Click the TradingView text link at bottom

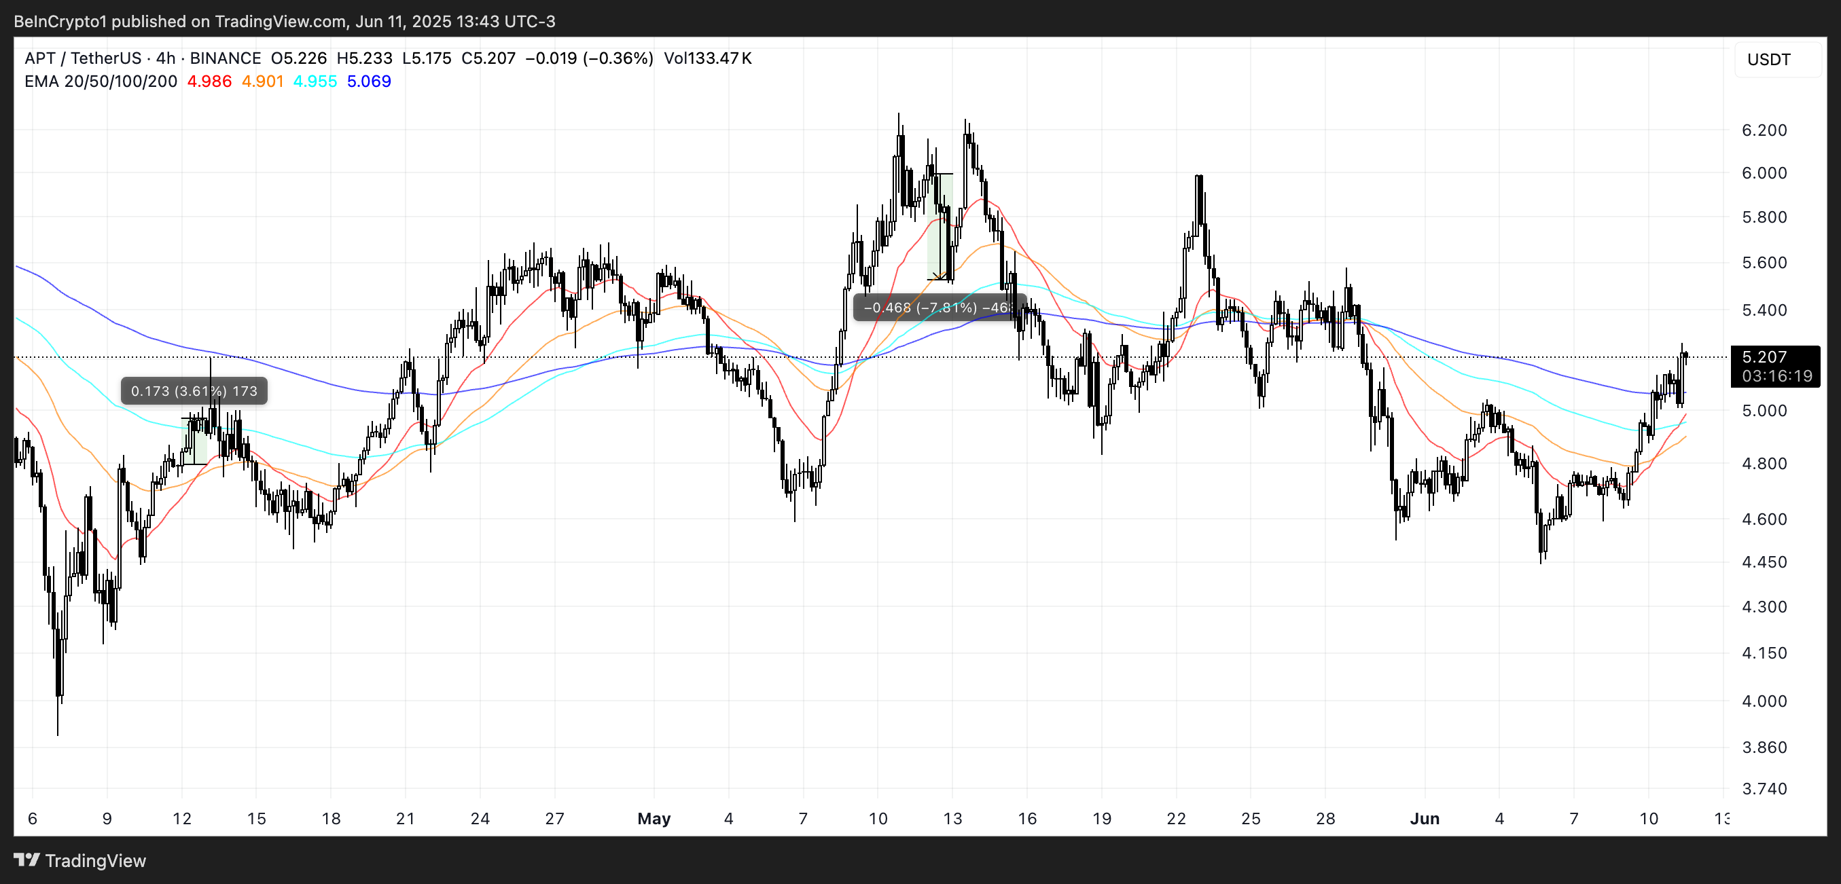pyautogui.click(x=95, y=860)
